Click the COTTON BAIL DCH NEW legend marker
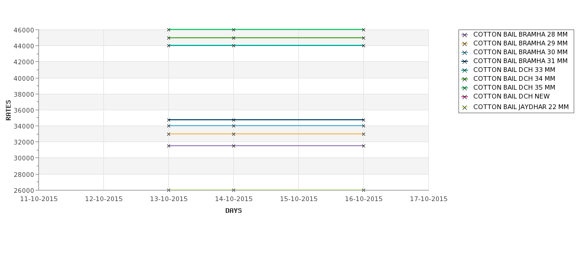 pos(464,97)
